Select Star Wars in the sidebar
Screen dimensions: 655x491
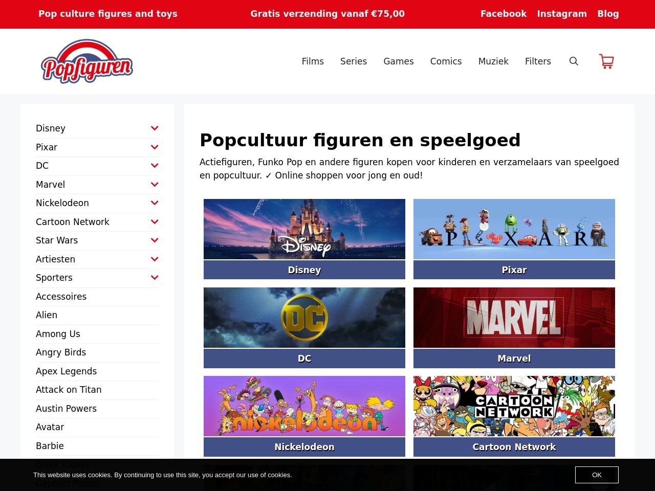(57, 240)
